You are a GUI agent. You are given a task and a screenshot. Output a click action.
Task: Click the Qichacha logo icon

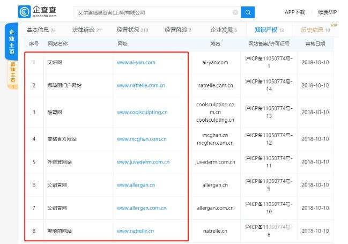pos(24,12)
